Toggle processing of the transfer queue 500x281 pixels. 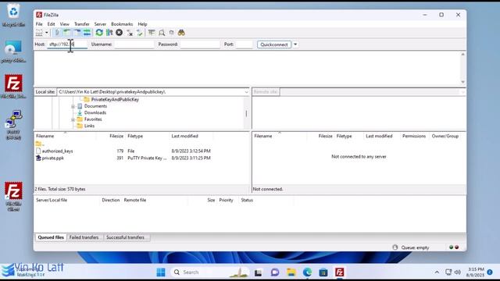click(x=109, y=33)
